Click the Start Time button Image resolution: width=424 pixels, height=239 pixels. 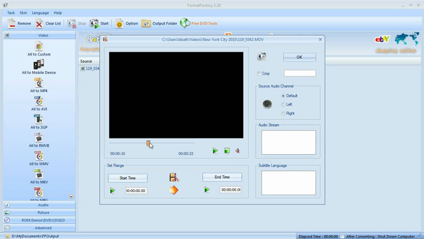128,178
